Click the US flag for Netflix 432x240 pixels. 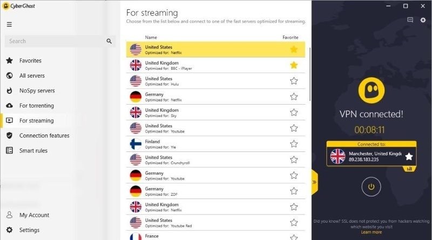tap(136, 50)
